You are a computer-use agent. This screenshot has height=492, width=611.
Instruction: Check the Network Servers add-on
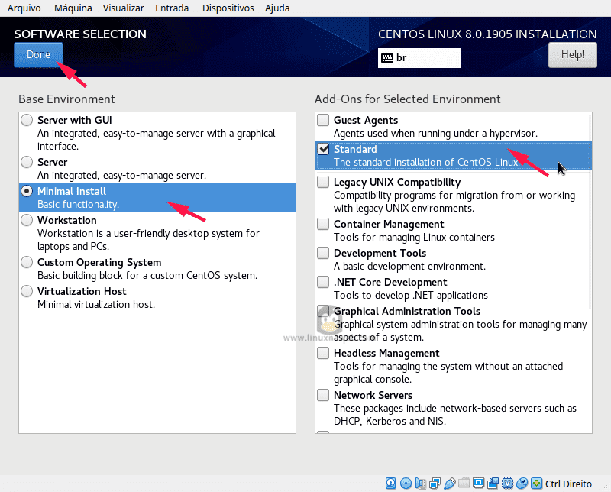click(323, 395)
